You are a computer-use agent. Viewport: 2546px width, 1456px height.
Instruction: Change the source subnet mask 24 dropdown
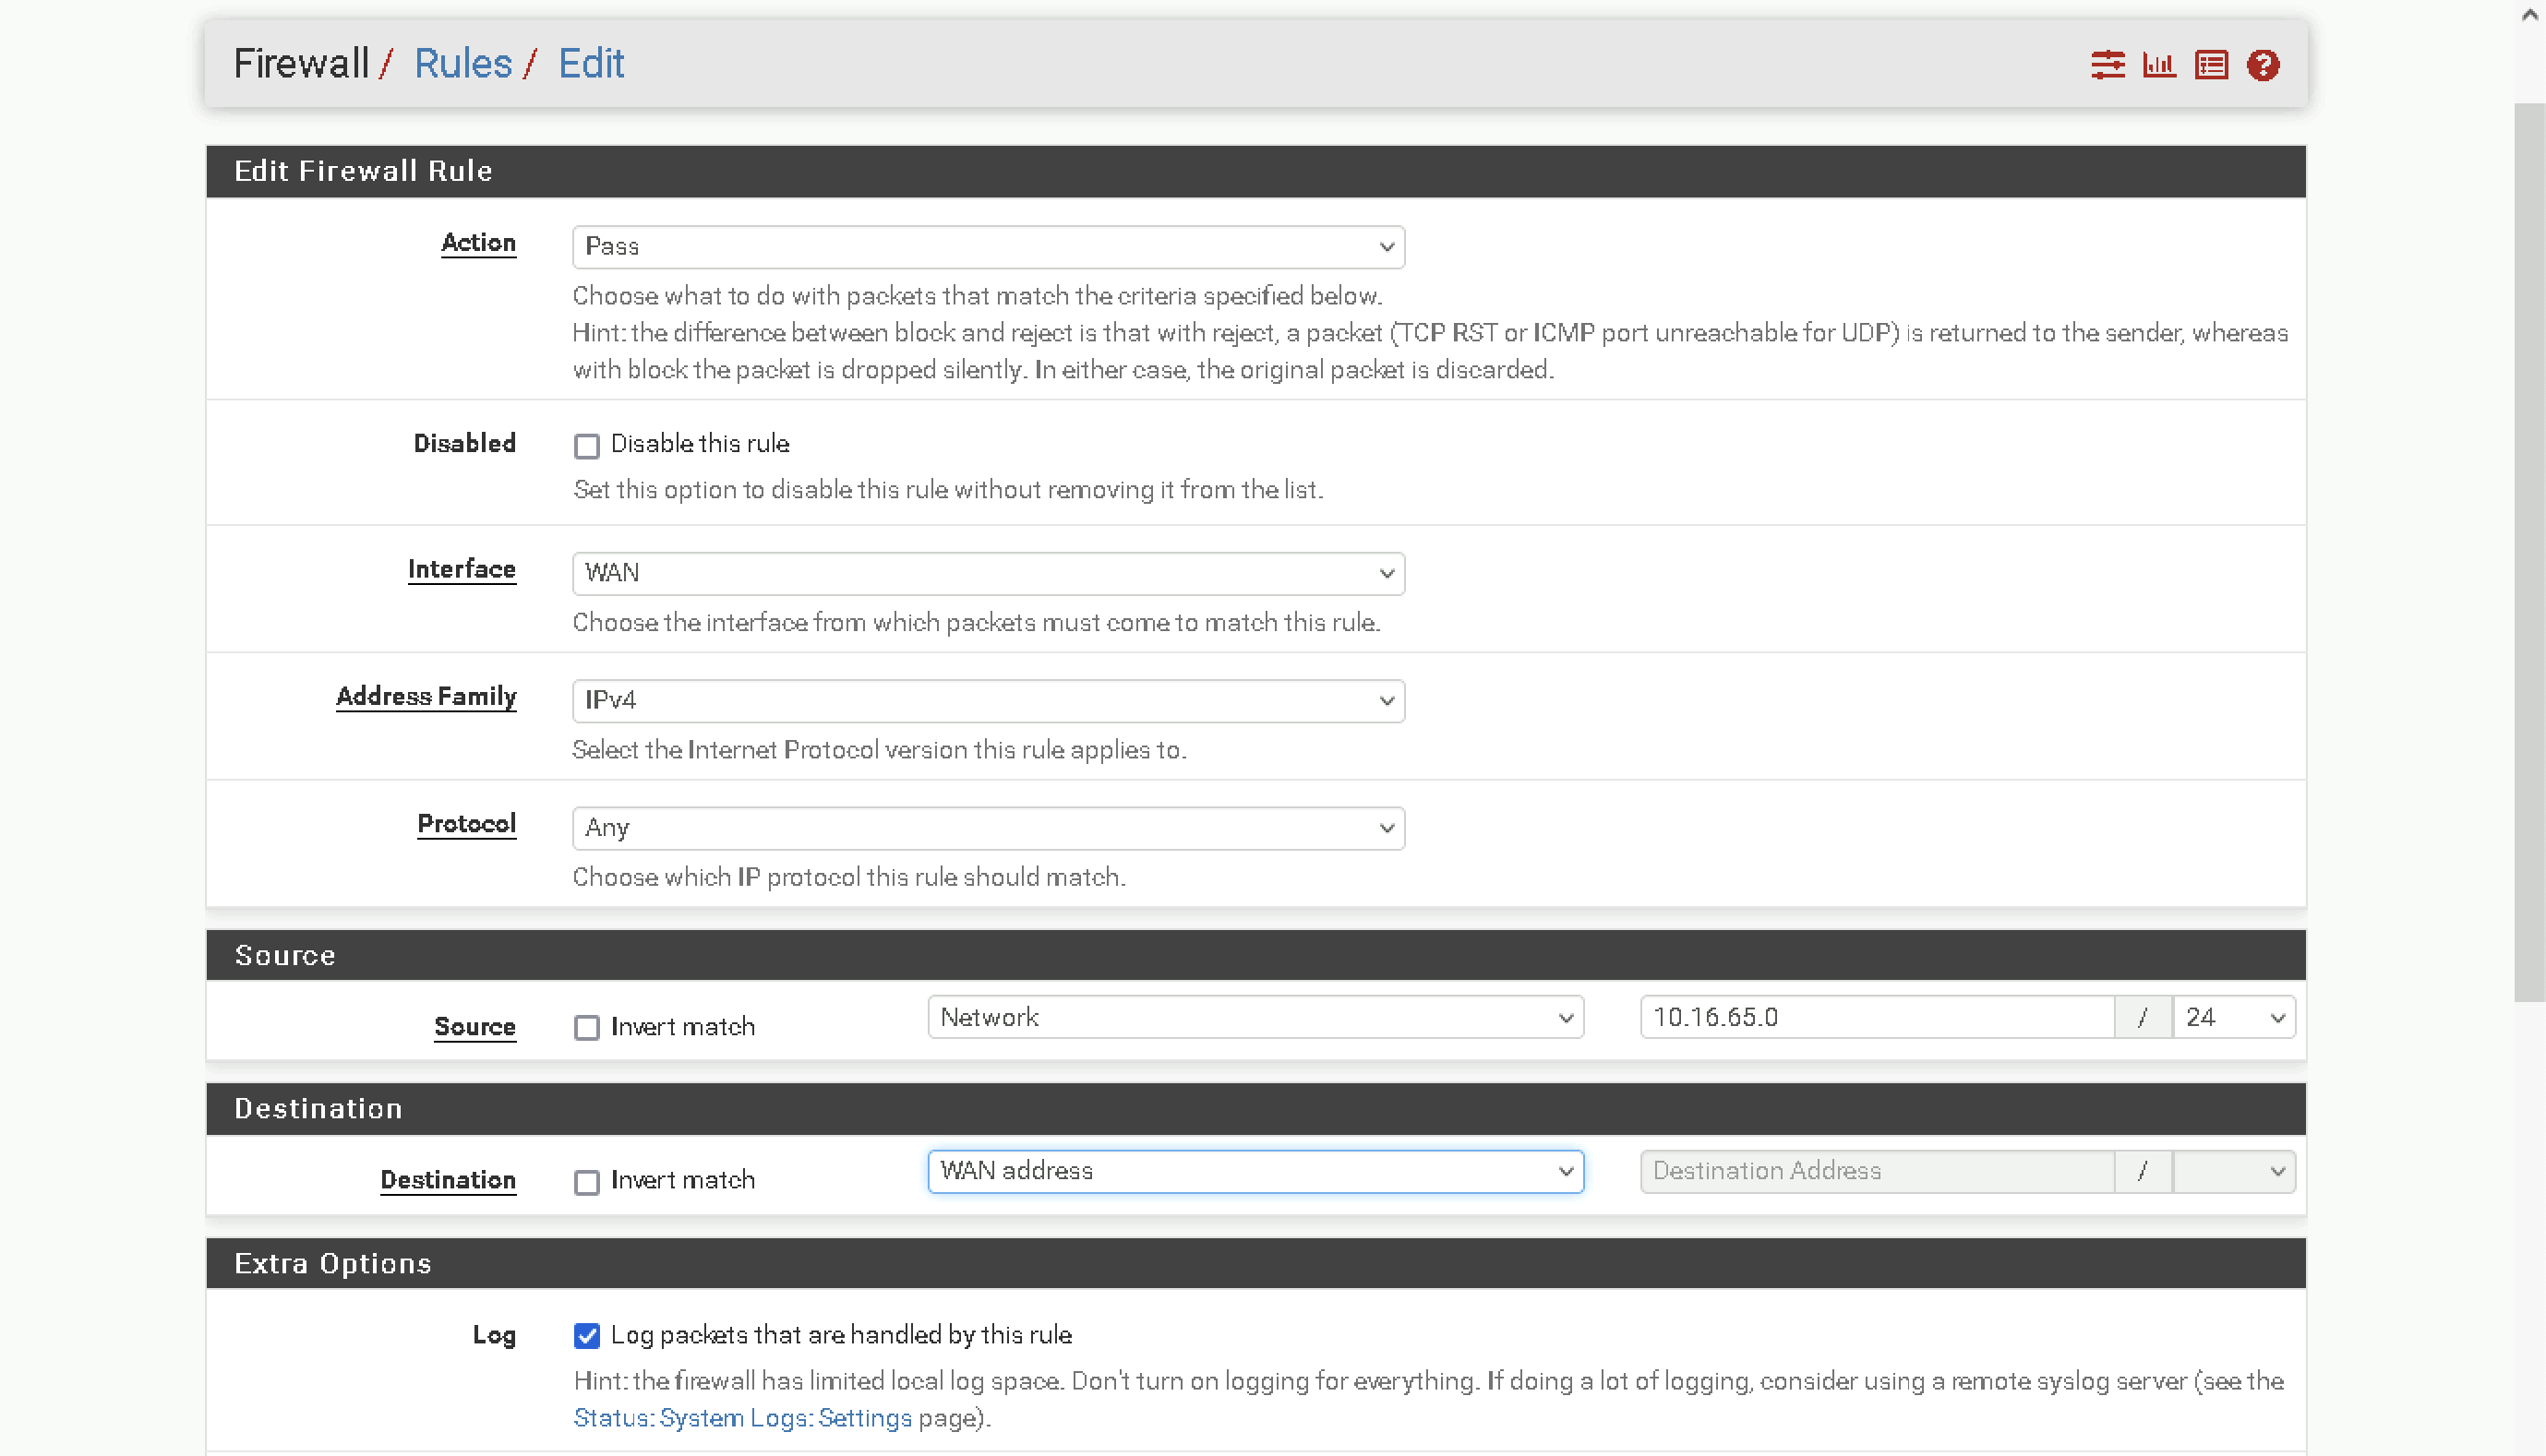(x=2233, y=1018)
